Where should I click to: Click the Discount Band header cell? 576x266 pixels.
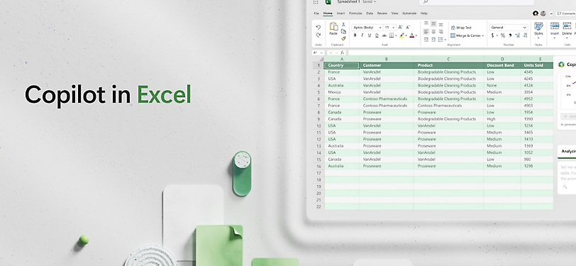(x=502, y=65)
